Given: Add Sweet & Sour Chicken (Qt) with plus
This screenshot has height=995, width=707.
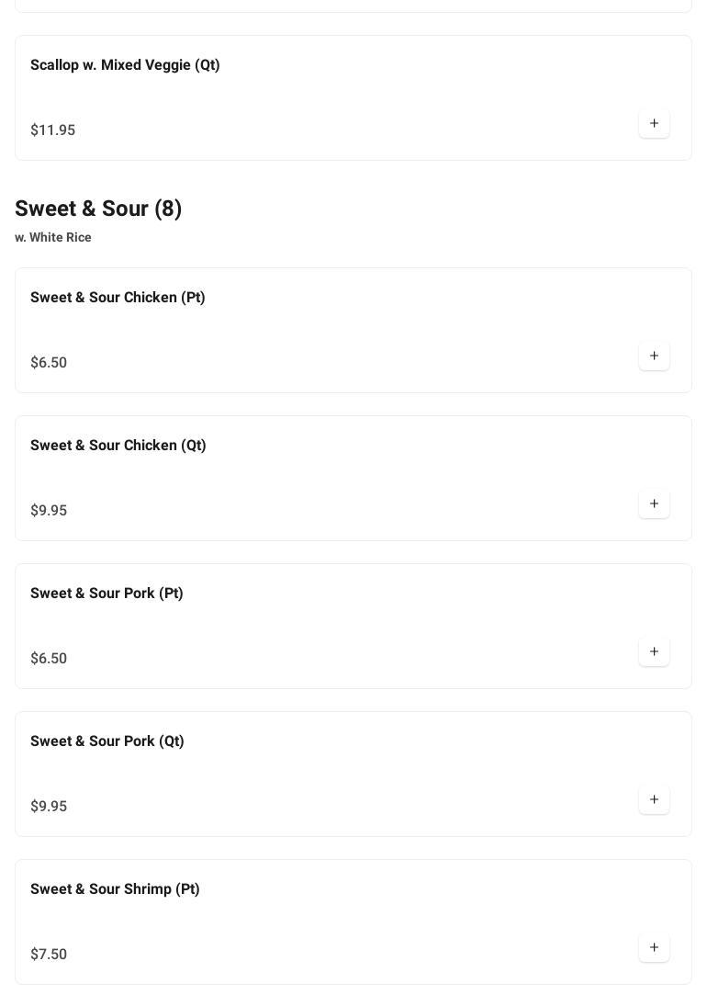Looking at the screenshot, I should click(654, 504).
